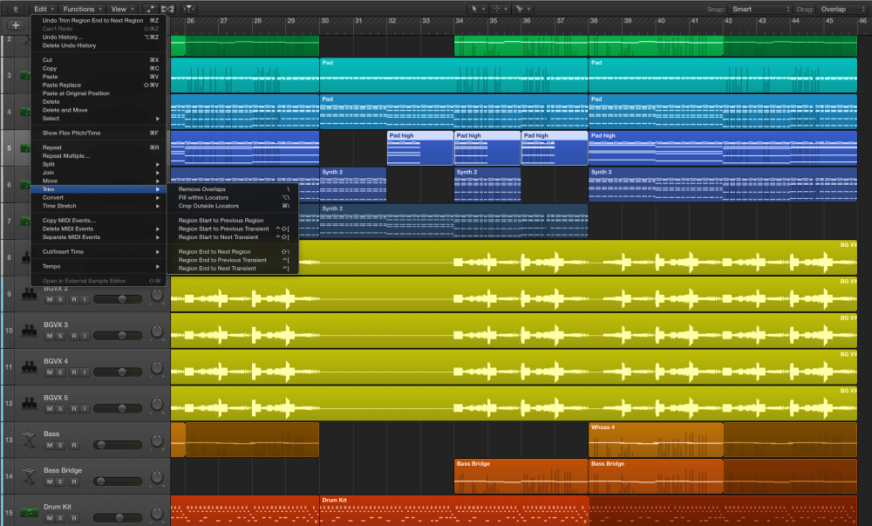Click the add track plus button
Screen dimensions: 872x526
[16, 25]
